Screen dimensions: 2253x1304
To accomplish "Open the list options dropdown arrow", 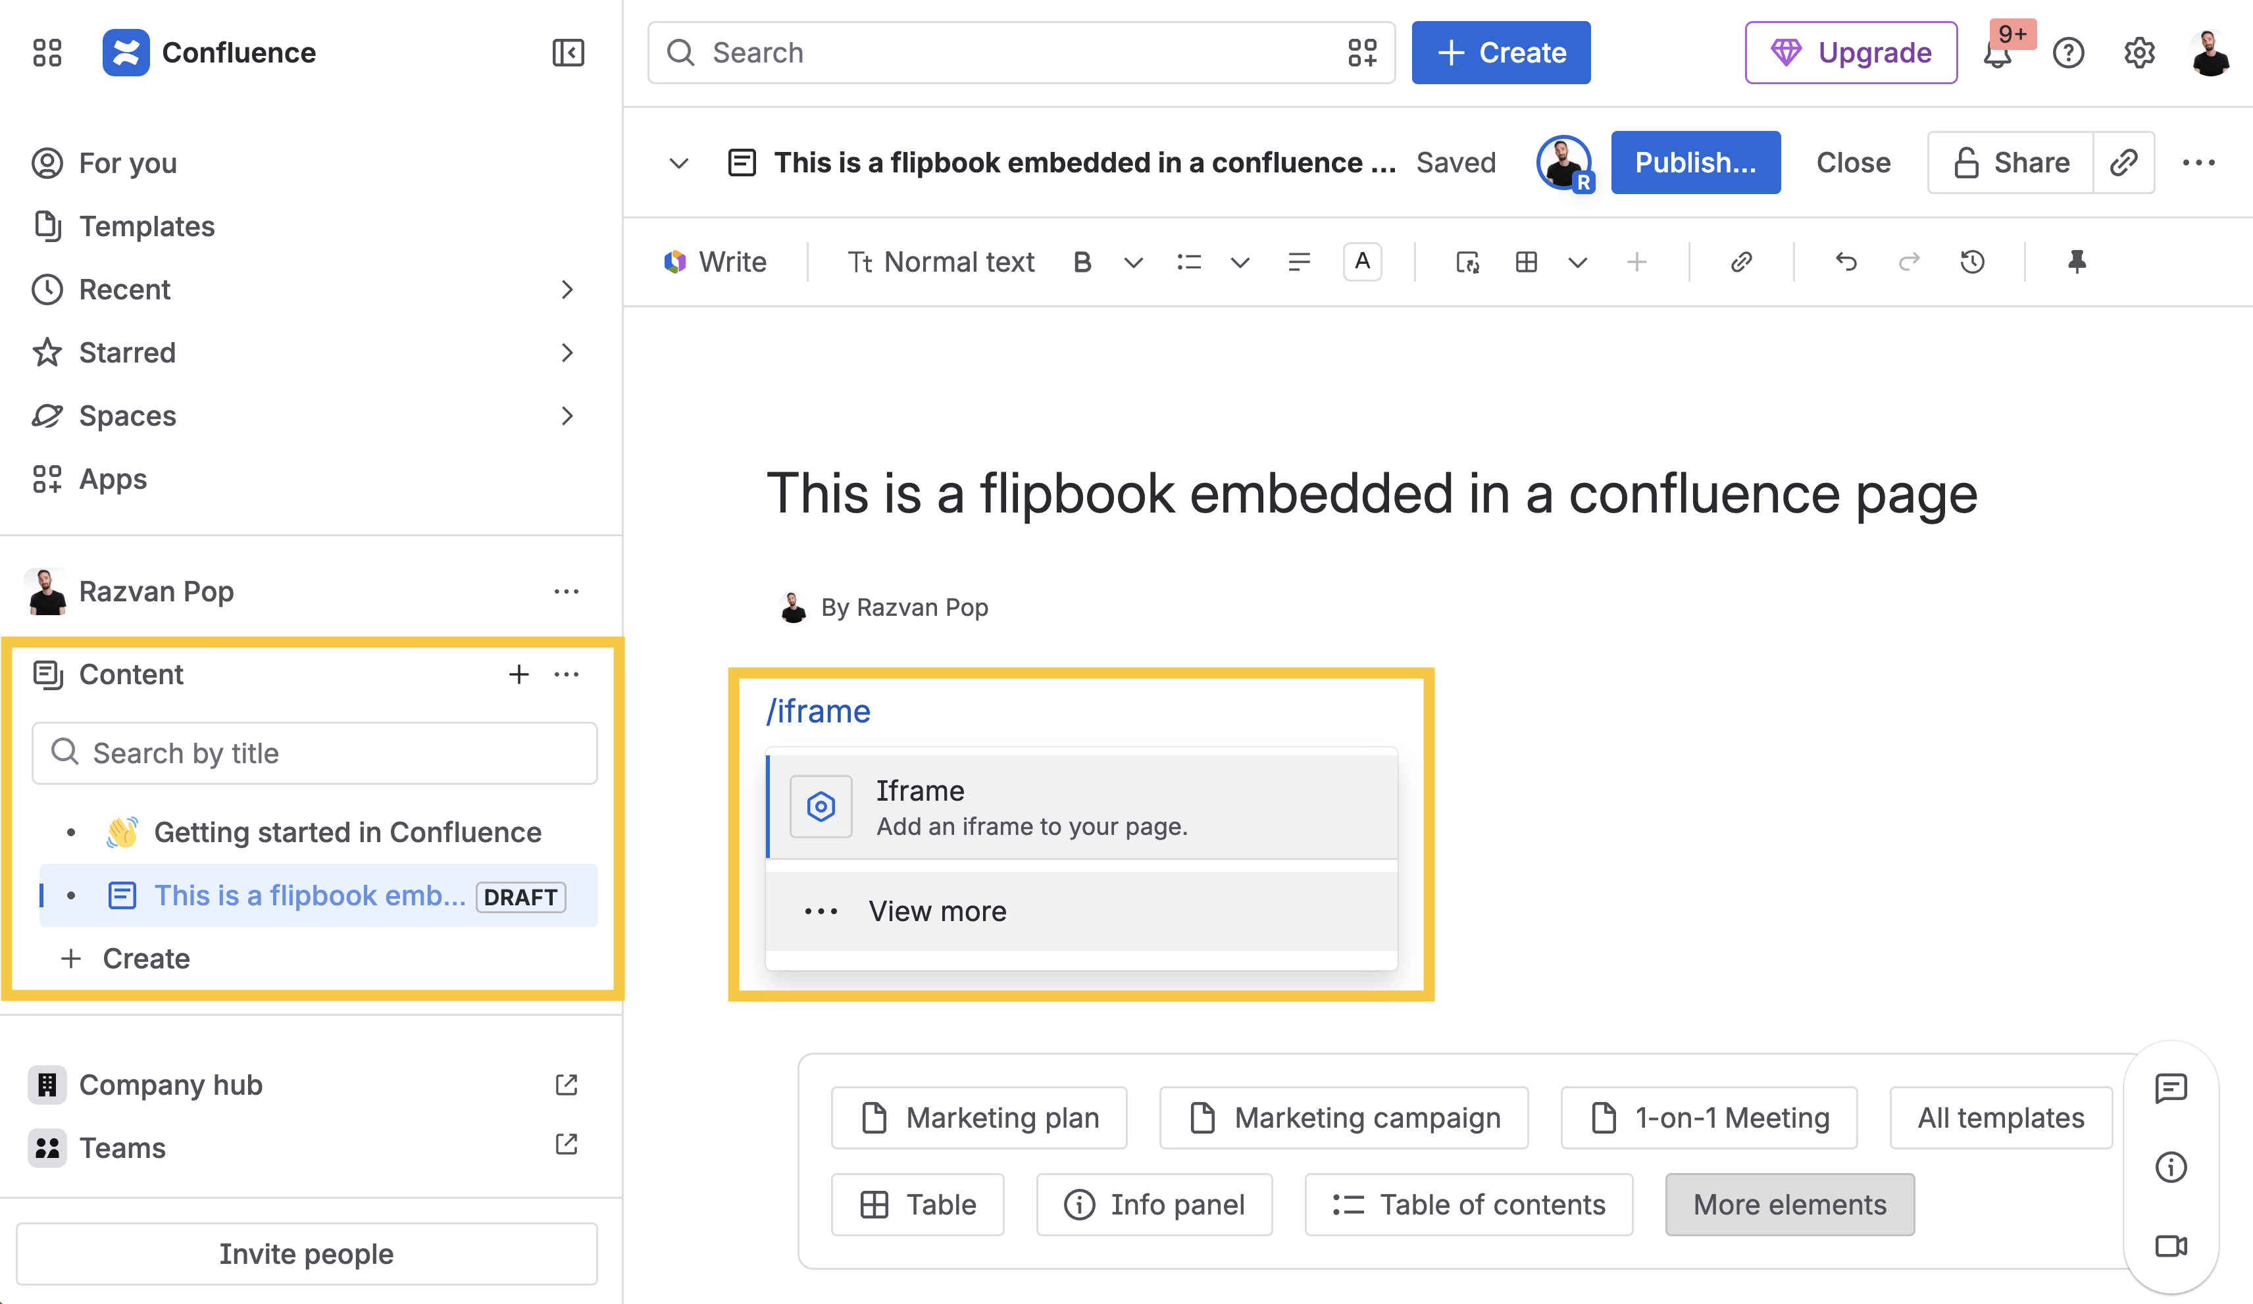I will 1239,262.
